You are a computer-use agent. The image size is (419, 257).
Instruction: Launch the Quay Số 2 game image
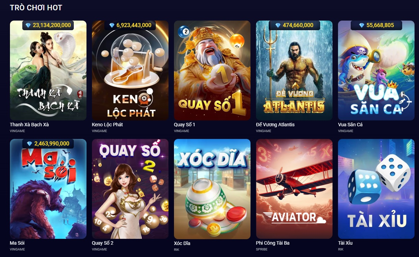click(130, 189)
